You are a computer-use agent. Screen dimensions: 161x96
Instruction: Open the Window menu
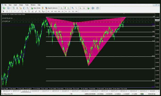tap(33, 5)
